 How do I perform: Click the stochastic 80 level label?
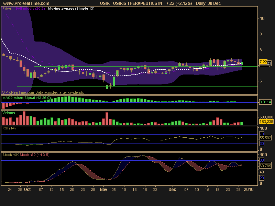coord(262,160)
